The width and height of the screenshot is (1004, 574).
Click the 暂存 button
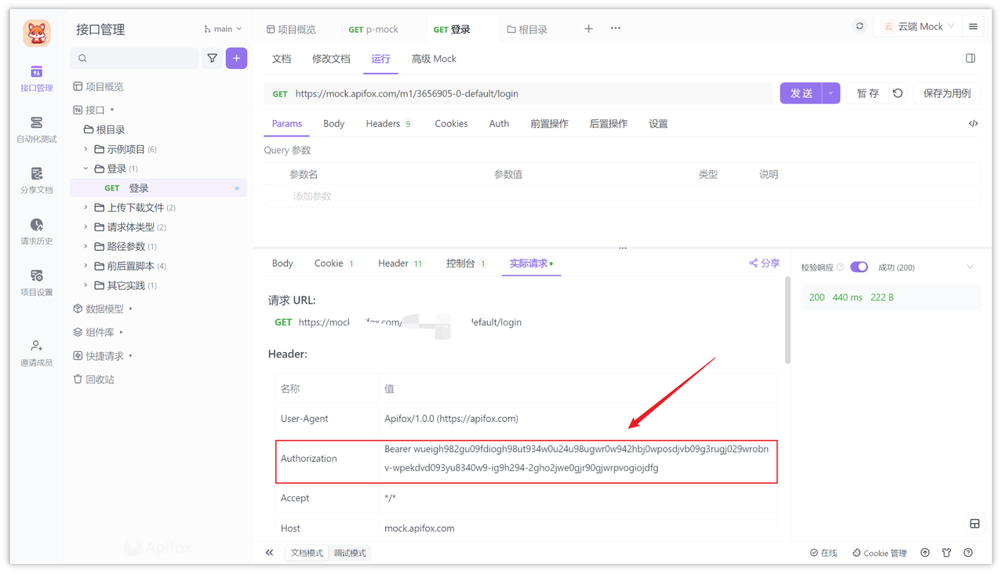click(x=868, y=93)
